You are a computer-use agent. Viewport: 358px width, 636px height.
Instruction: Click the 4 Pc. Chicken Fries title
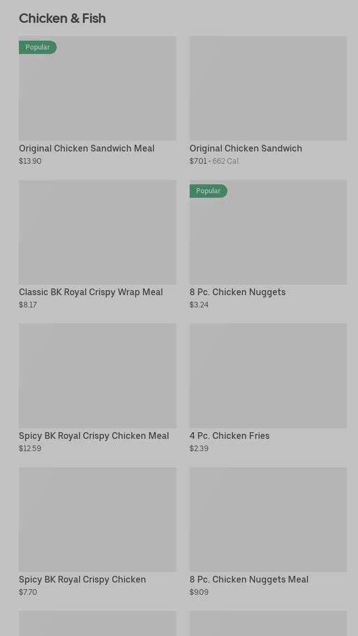[x=230, y=436]
